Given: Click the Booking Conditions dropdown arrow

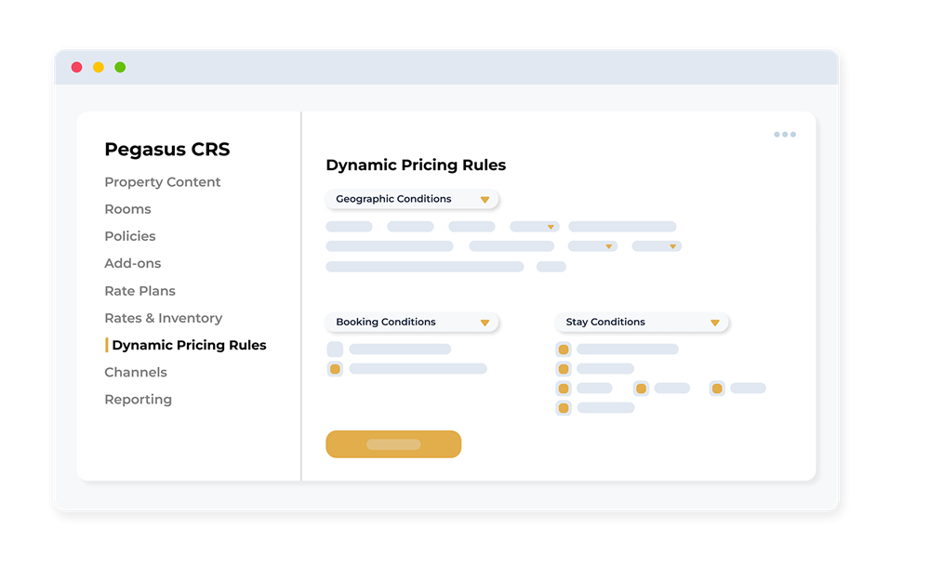Looking at the screenshot, I should point(485,323).
